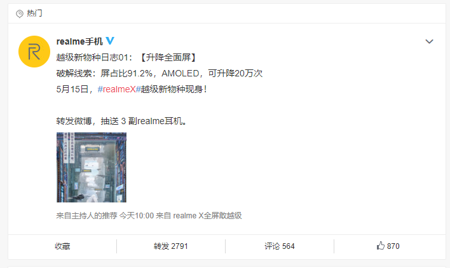
Task: Click the 收藏 favorite button
Action: point(62,246)
